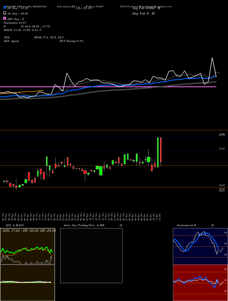228x301 pixels.
Task: Select the '200 Day = 0' legend text
Action: [x=16, y=19]
